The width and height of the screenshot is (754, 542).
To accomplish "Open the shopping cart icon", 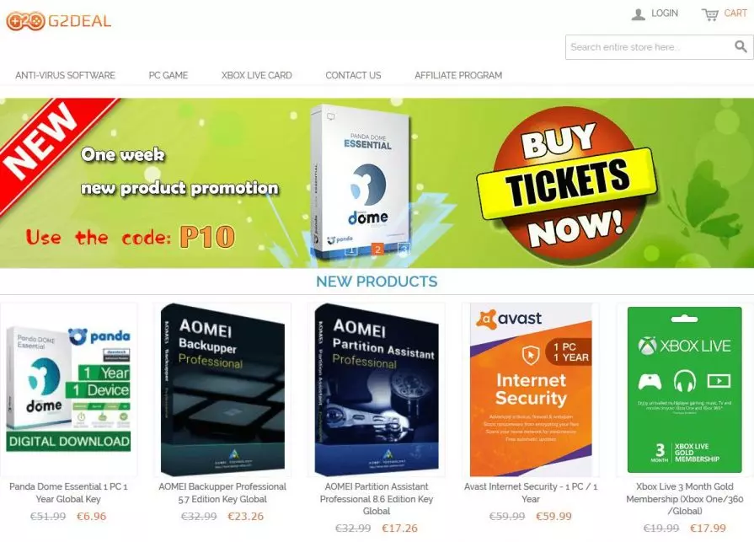I will (709, 14).
